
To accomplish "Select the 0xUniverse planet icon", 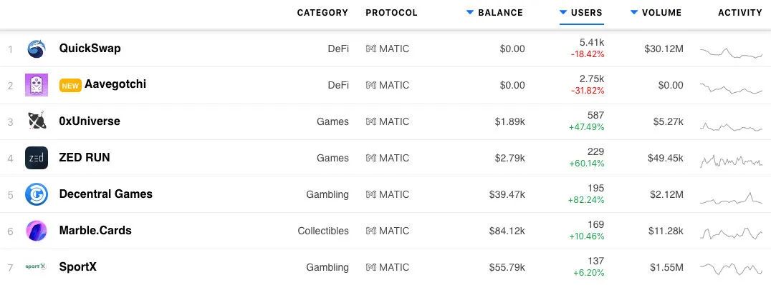I will click(37, 121).
